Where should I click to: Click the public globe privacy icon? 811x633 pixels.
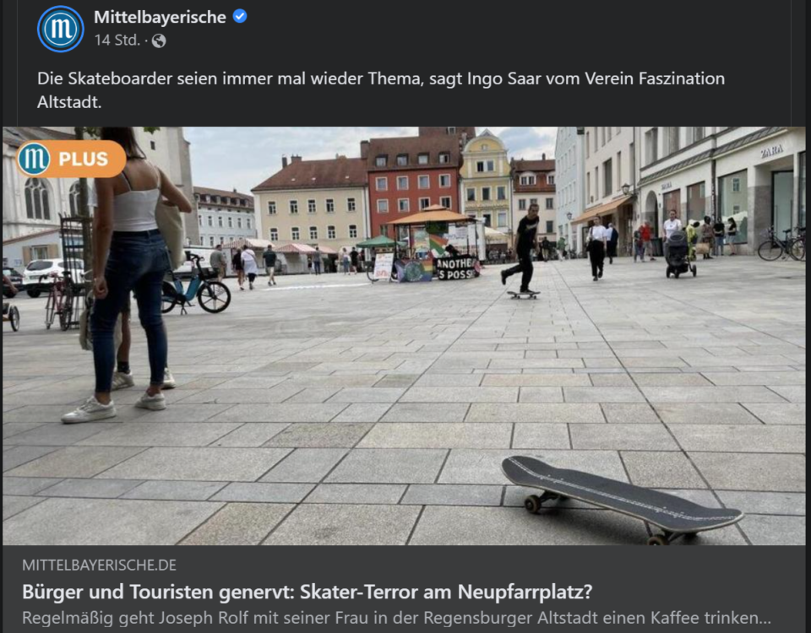(159, 41)
